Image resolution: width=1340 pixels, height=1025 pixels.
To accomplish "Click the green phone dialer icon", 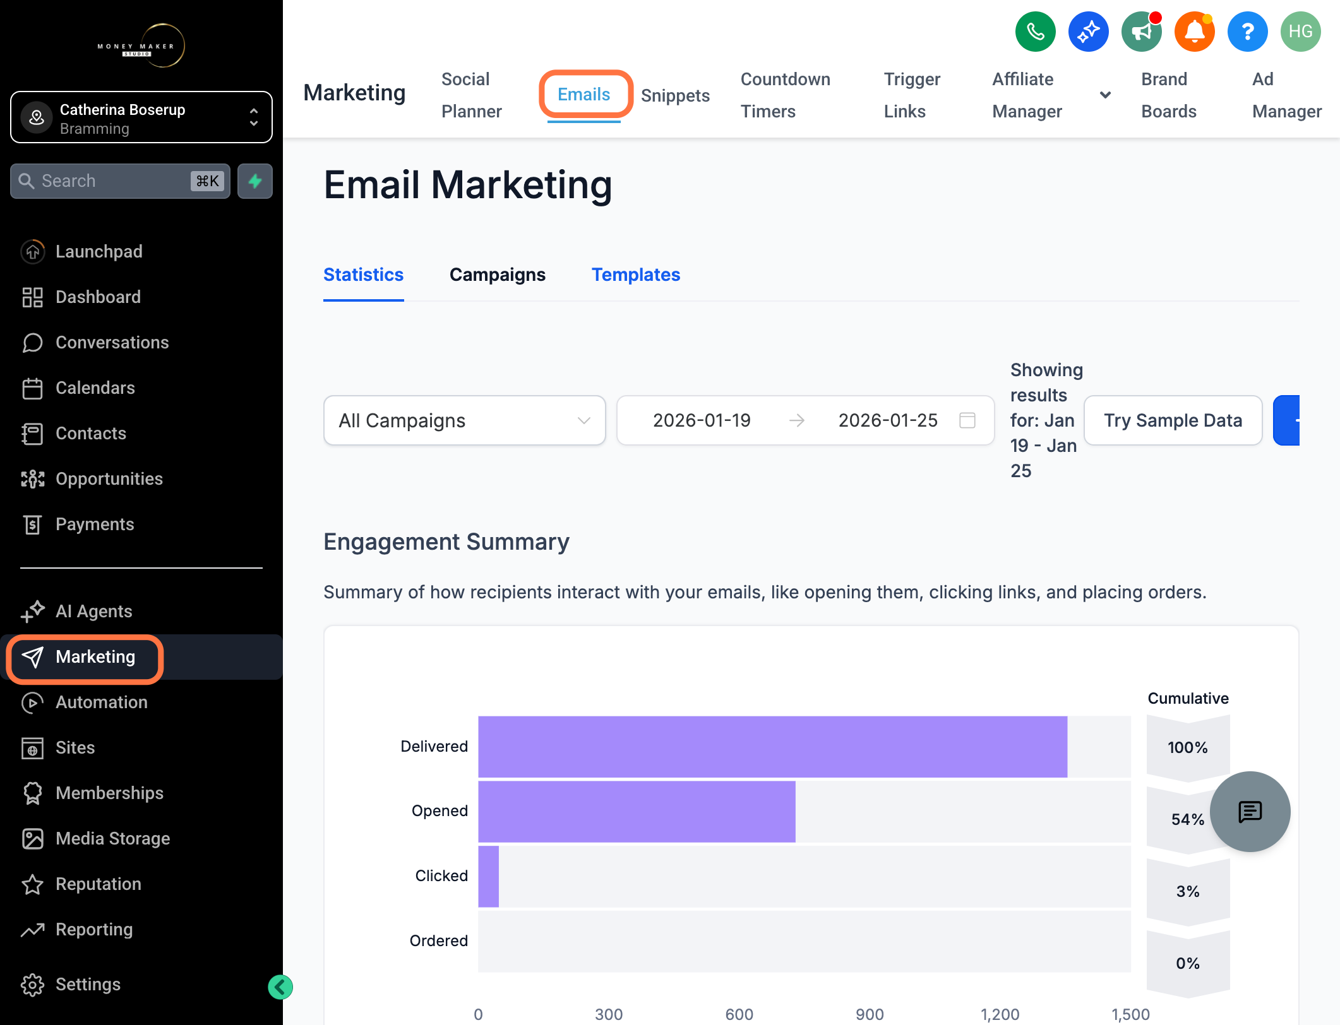I will coord(1035,32).
